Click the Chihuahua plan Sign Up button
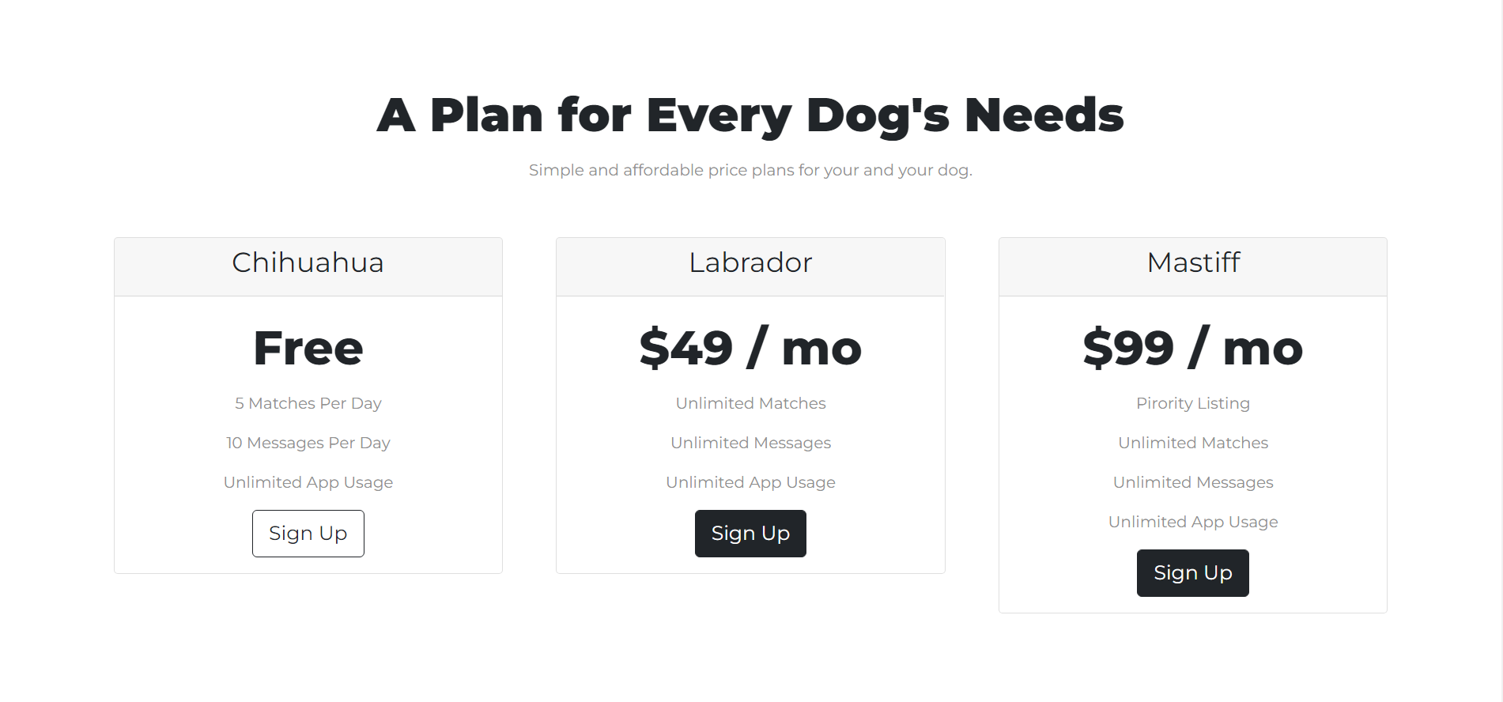 (x=308, y=534)
